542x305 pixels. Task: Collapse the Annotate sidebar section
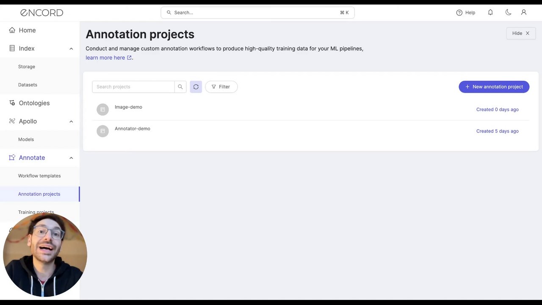[71, 158]
